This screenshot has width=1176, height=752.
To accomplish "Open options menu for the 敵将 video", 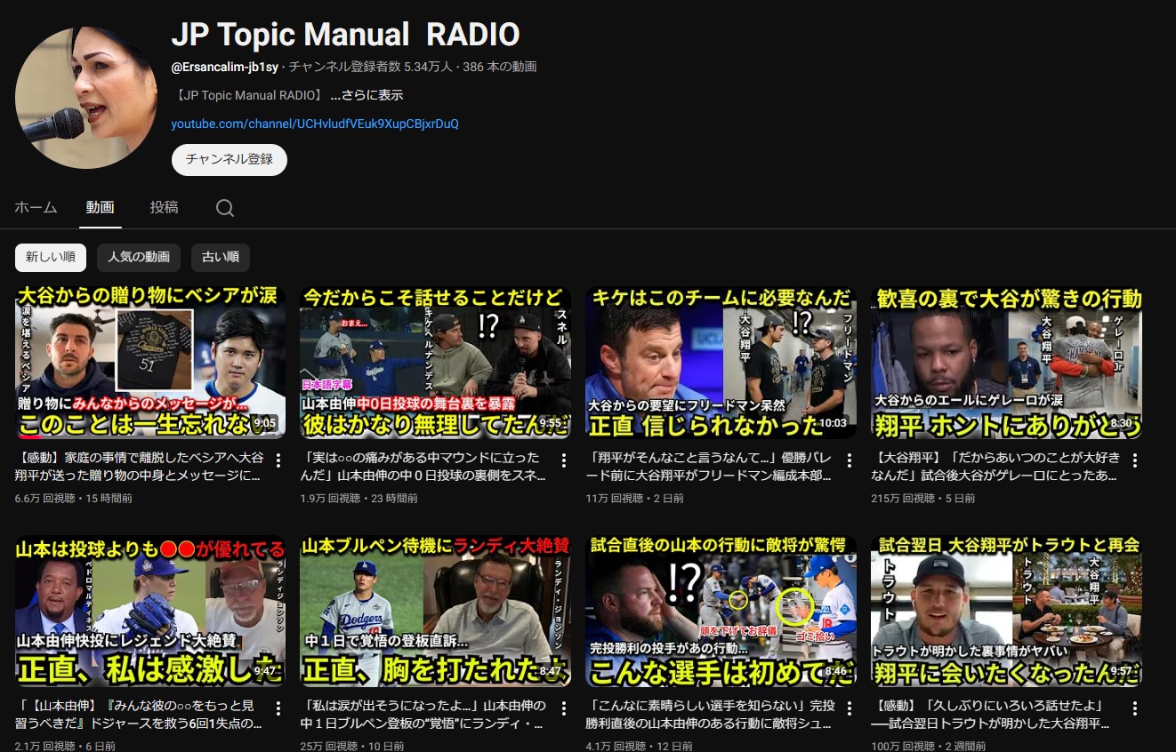I will pyautogui.click(x=850, y=708).
